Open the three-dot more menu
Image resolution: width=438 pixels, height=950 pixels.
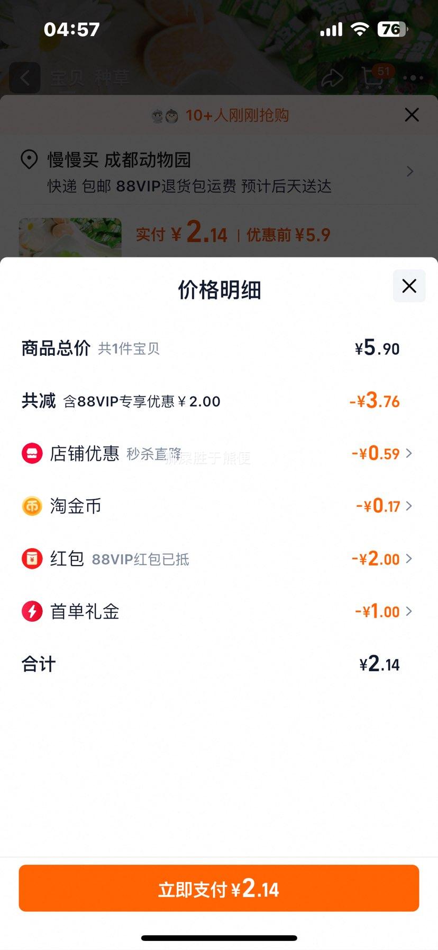(413, 78)
